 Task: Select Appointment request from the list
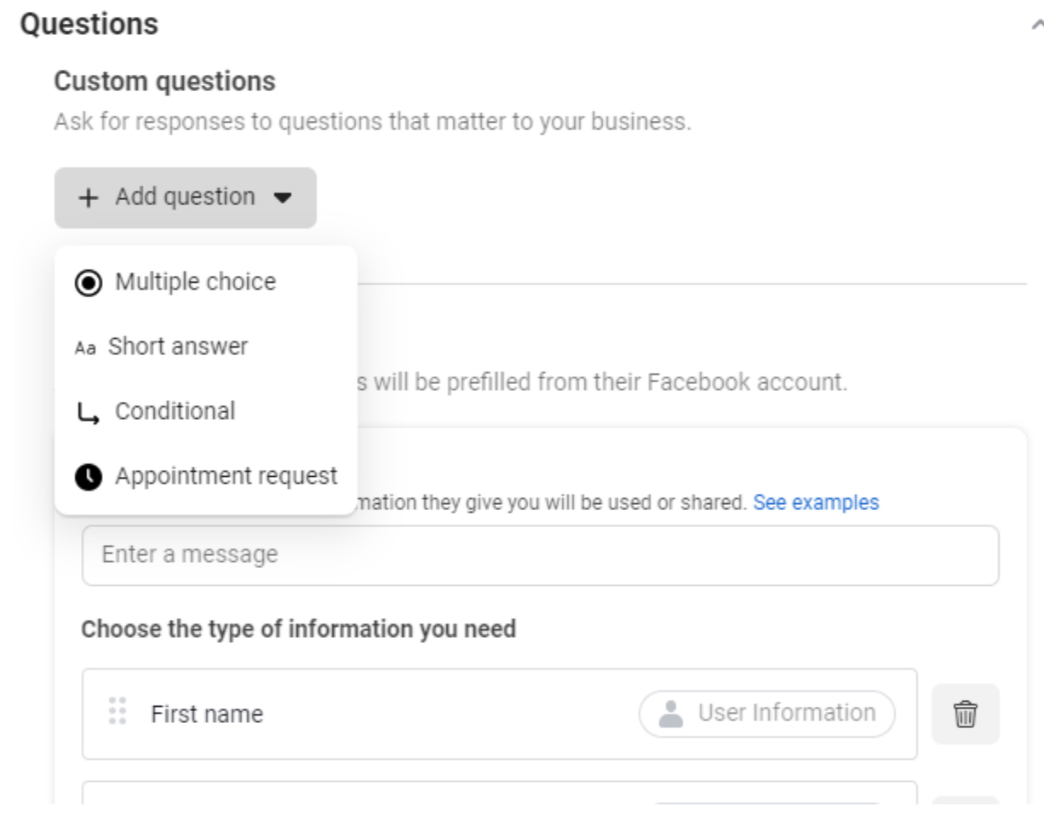click(x=226, y=476)
